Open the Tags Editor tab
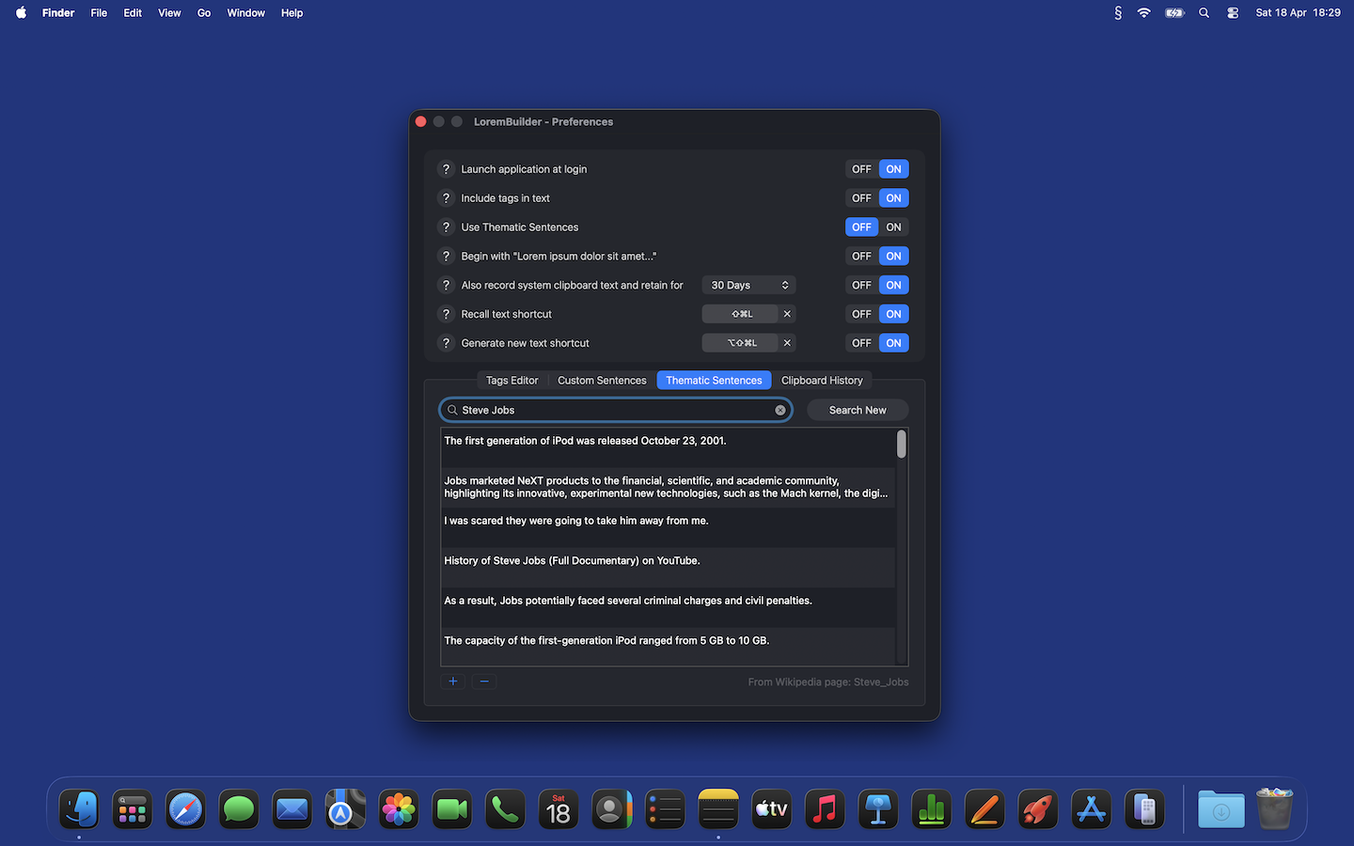The image size is (1354, 846). click(x=512, y=380)
